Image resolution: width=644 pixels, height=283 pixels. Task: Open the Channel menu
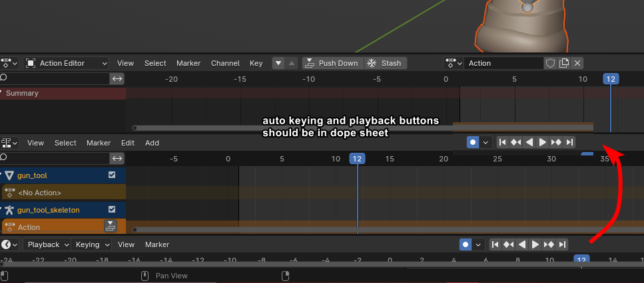click(225, 63)
